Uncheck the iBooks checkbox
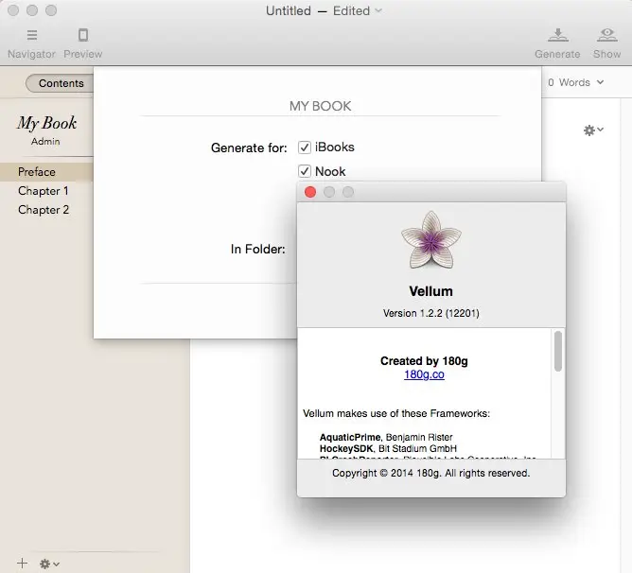The image size is (632, 573). [305, 148]
